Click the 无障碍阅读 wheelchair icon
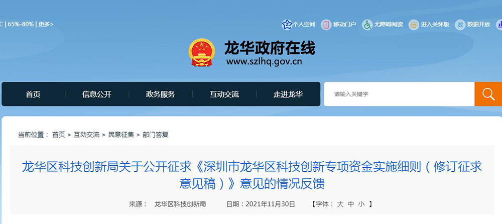 click(x=367, y=24)
